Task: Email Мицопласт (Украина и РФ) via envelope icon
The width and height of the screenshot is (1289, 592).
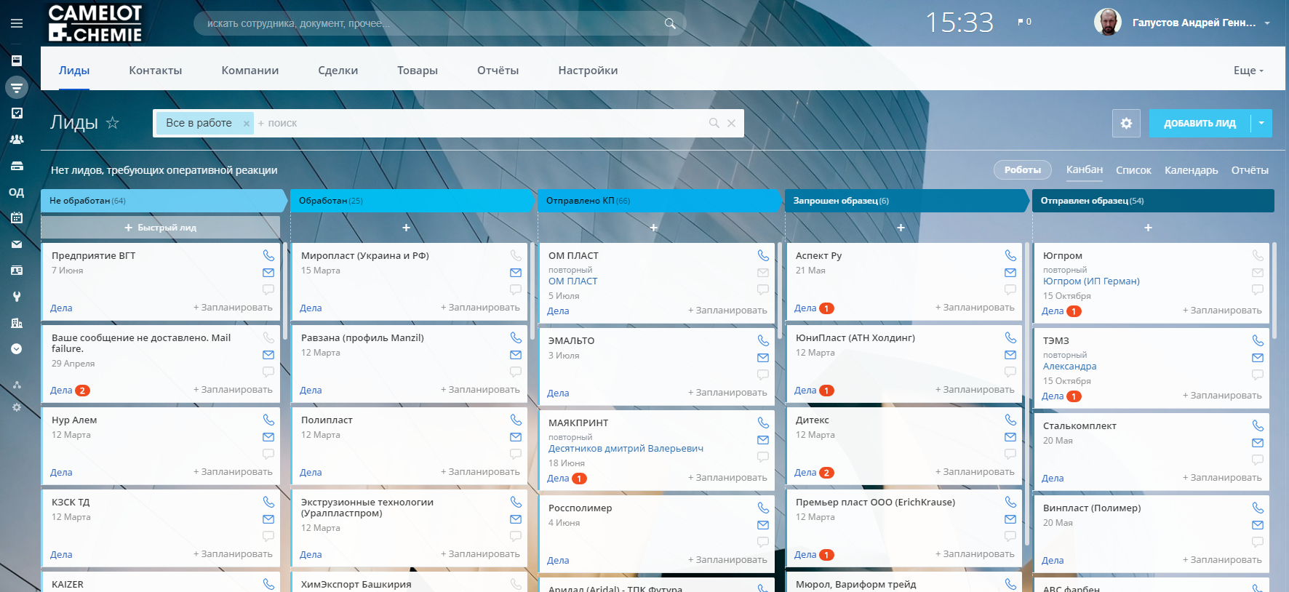Action: click(516, 273)
